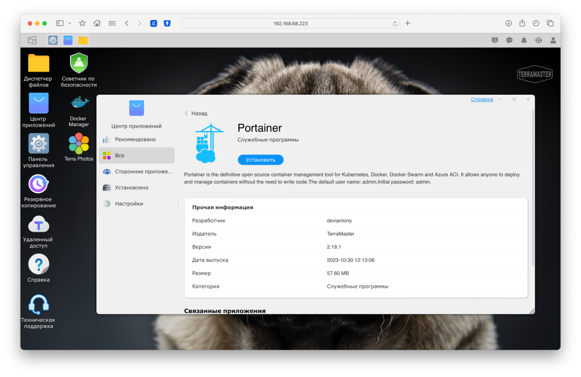The height and width of the screenshot is (377, 581).
Task: Click version value 2.19.1
Action: pyautogui.click(x=334, y=247)
